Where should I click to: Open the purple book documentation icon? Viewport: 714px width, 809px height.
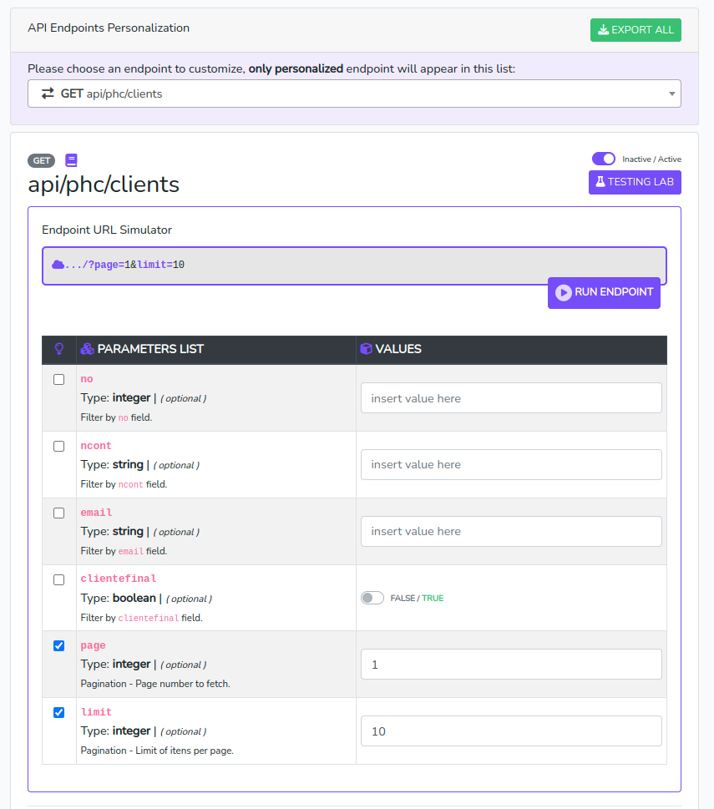coord(71,160)
